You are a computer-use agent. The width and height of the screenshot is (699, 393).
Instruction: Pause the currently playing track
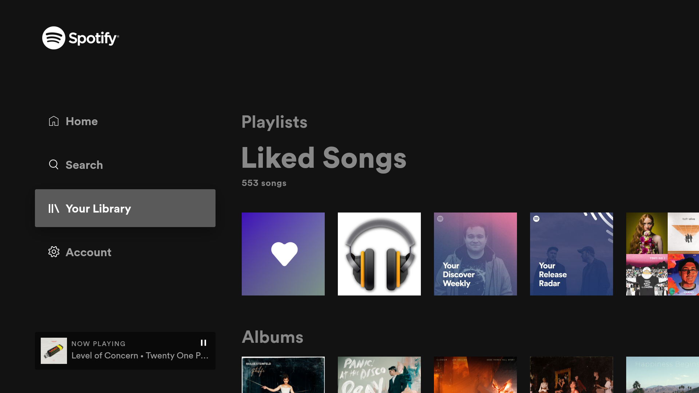point(203,343)
